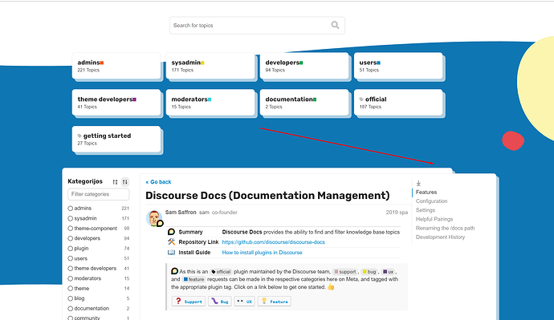The height and width of the screenshot is (320, 554).
Task: Jump to Helpful Pairings section
Action: pos(434,219)
